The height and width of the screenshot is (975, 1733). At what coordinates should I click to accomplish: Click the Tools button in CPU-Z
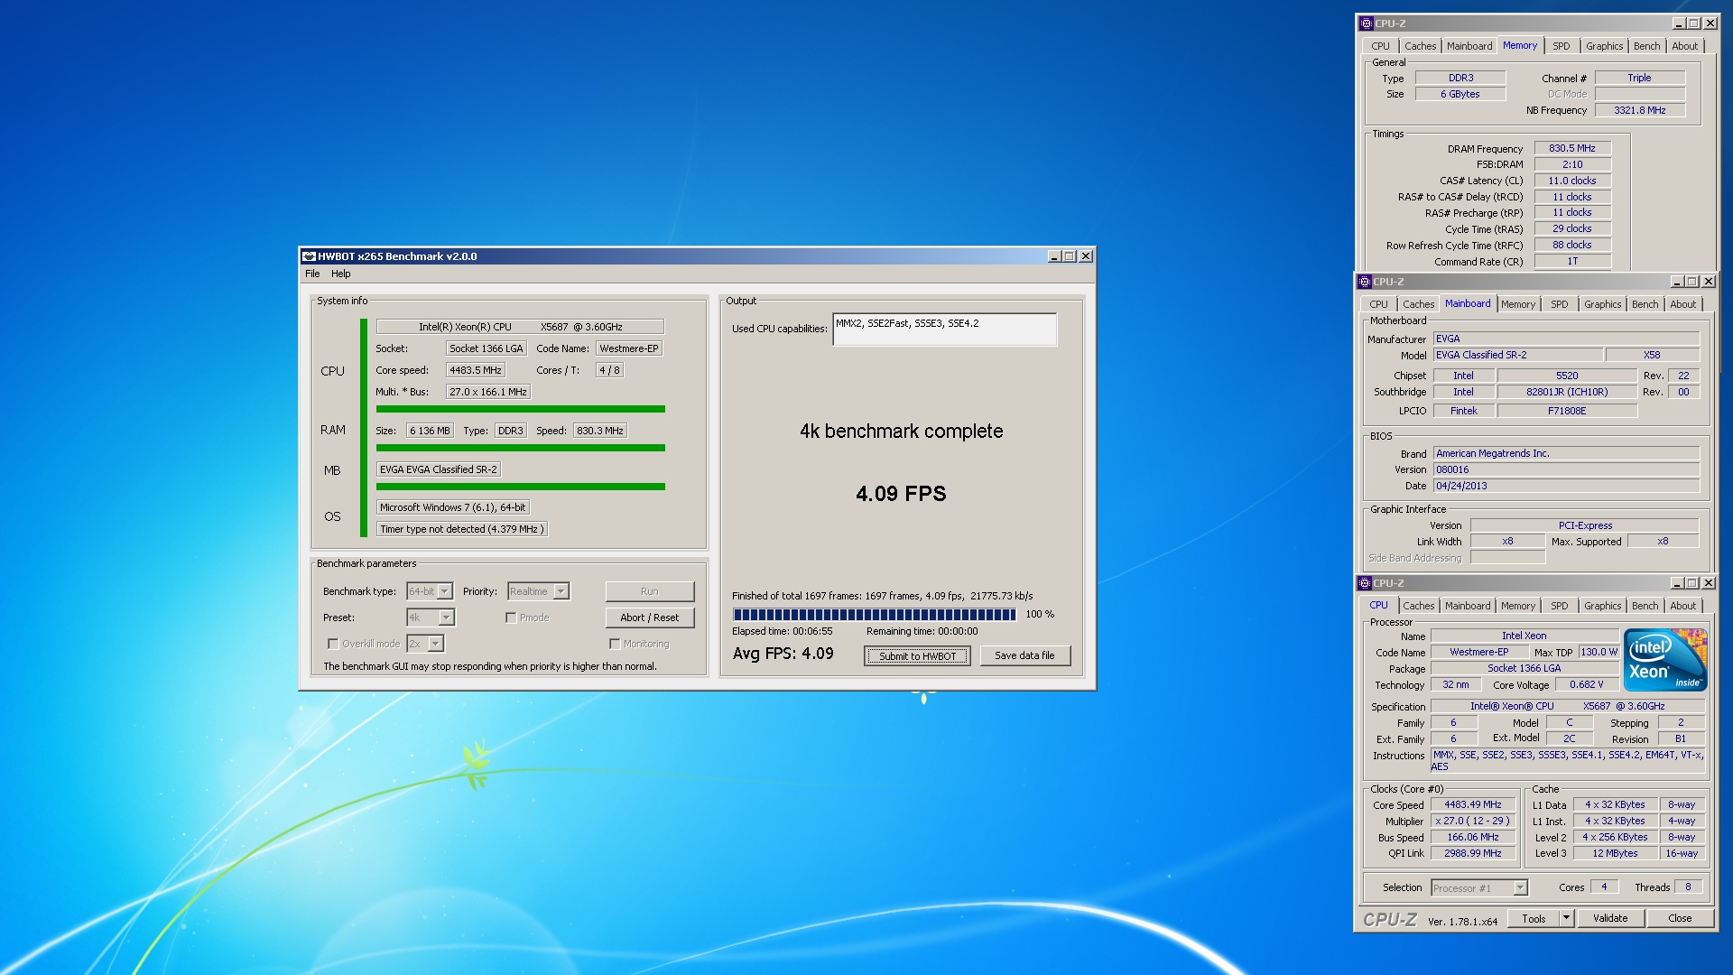[x=1534, y=918]
